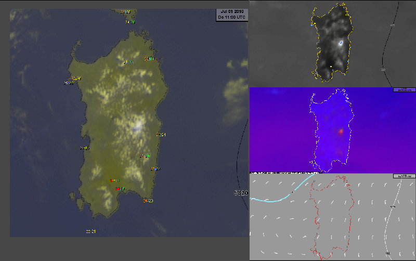The image size is (416, 261).
Task: Select the northwest coast station marker pair
Action: (x=73, y=80)
